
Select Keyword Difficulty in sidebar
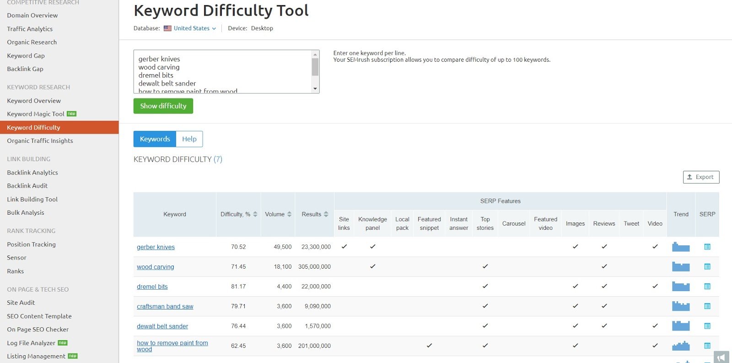(59, 128)
